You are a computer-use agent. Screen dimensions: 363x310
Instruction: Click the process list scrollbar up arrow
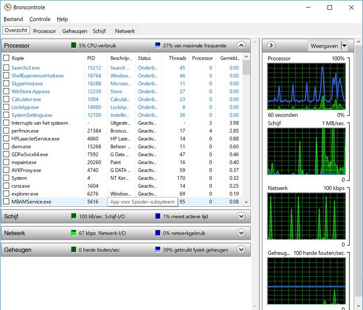click(246, 57)
